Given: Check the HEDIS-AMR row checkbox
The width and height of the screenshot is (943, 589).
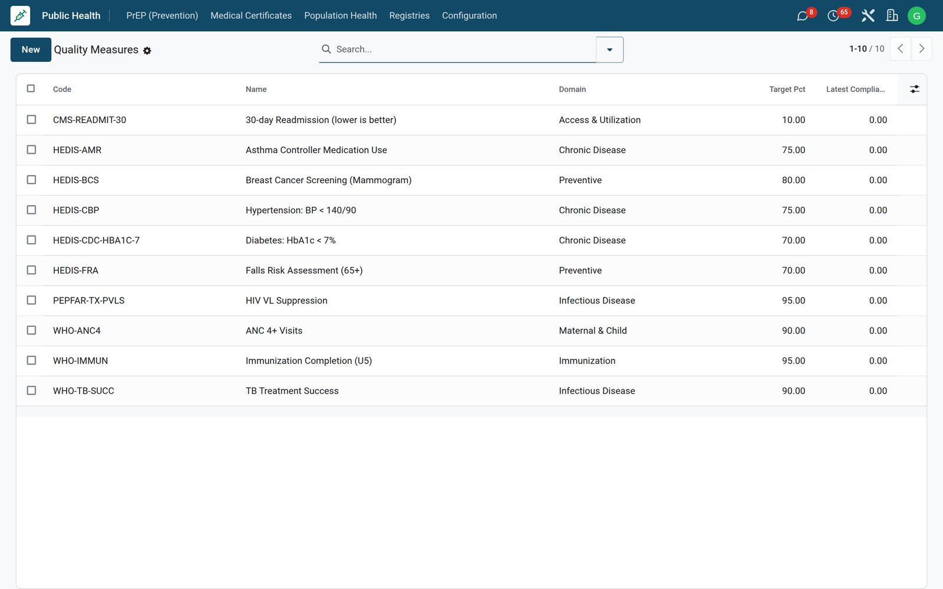Looking at the screenshot, I should click(31, 150).
